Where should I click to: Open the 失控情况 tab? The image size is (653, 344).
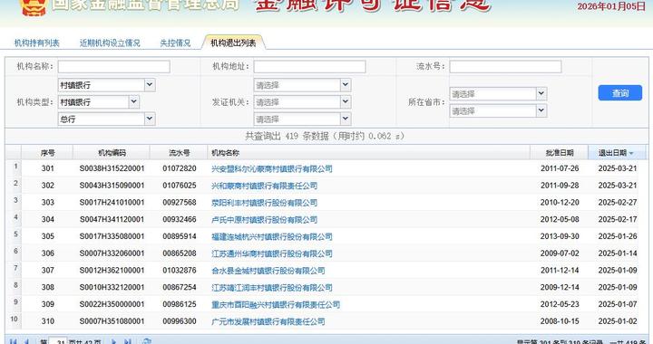tap(175, 43)
